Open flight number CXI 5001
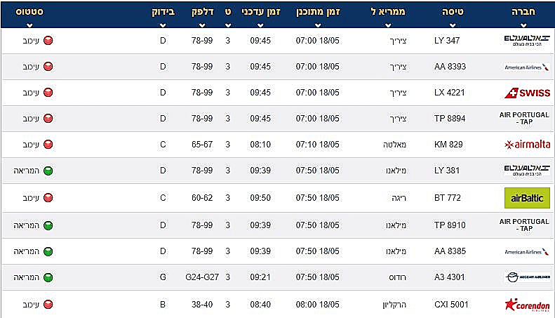555x318 pixels. pyautogui.click(x=451, y=305)
